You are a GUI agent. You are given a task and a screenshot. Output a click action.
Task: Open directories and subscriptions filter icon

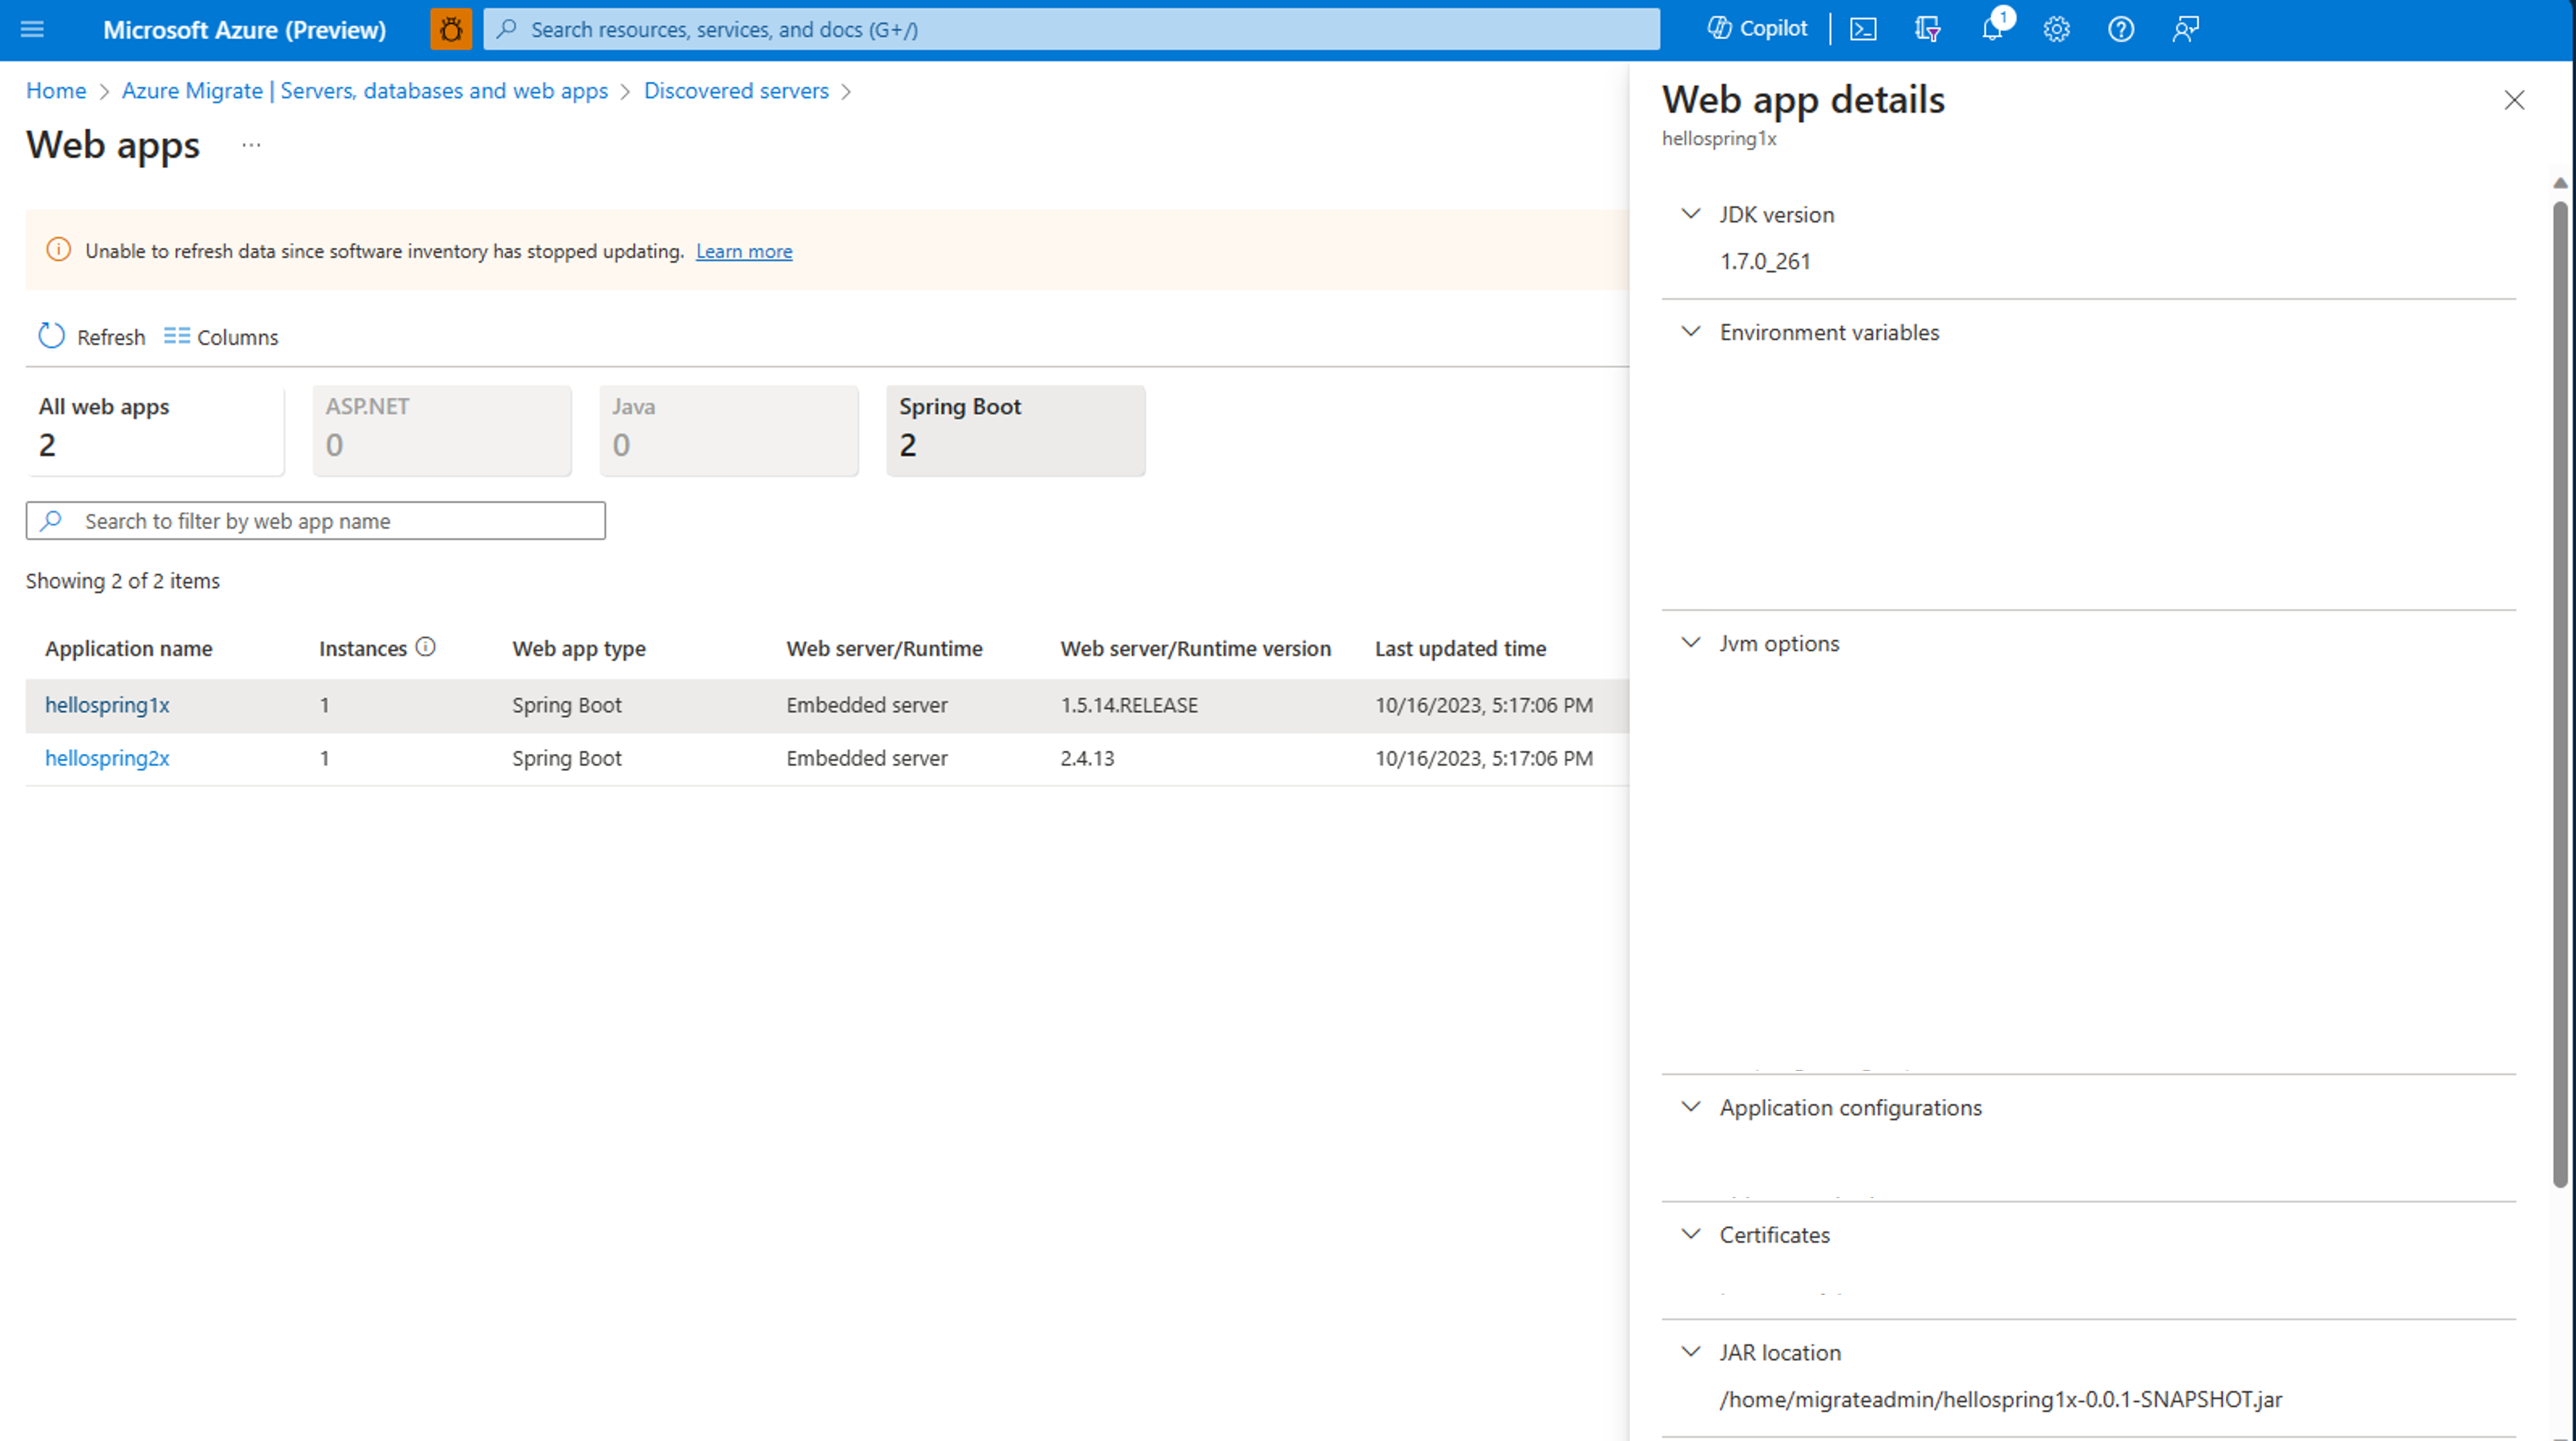(1928, 29)
